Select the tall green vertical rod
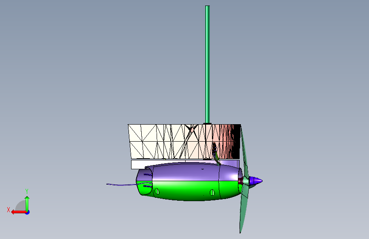This screenshot has width=369, height=239. coord(207,64)
